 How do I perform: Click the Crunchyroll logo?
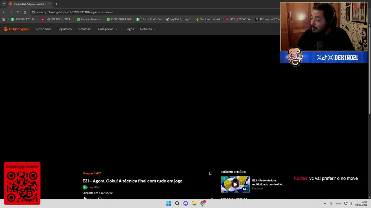pos(17,29)
